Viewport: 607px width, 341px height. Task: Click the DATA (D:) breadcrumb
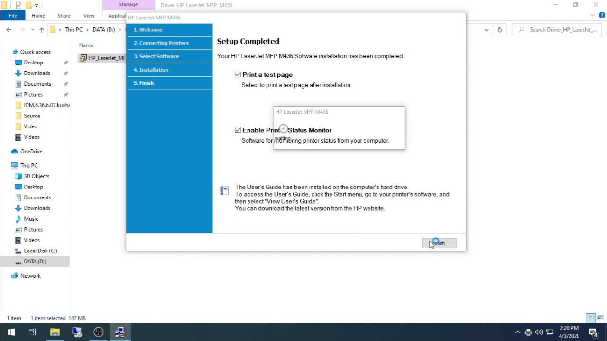[104, 30]
